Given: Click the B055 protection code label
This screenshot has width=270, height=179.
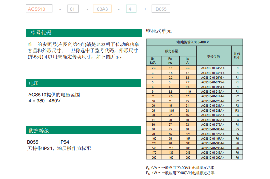Looking at the screenshot, I should [33, 142].
